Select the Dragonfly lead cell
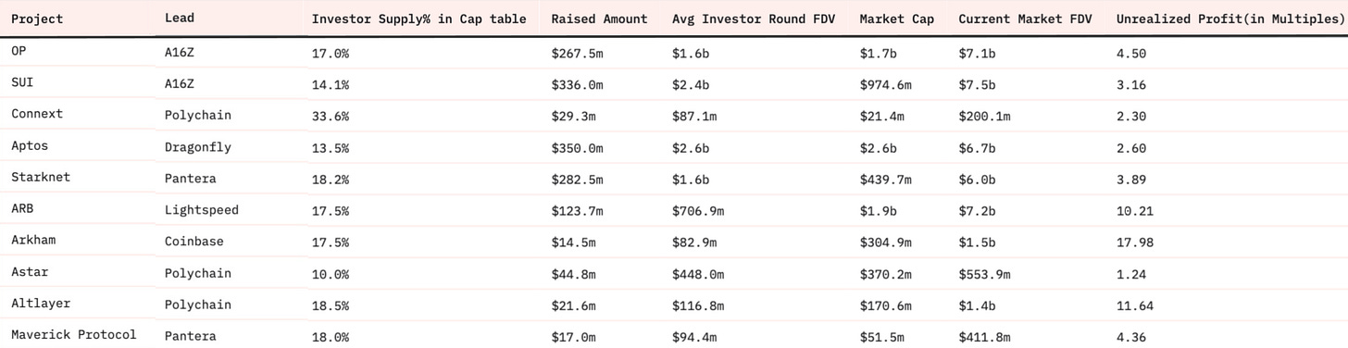 (x=198, y=146)
